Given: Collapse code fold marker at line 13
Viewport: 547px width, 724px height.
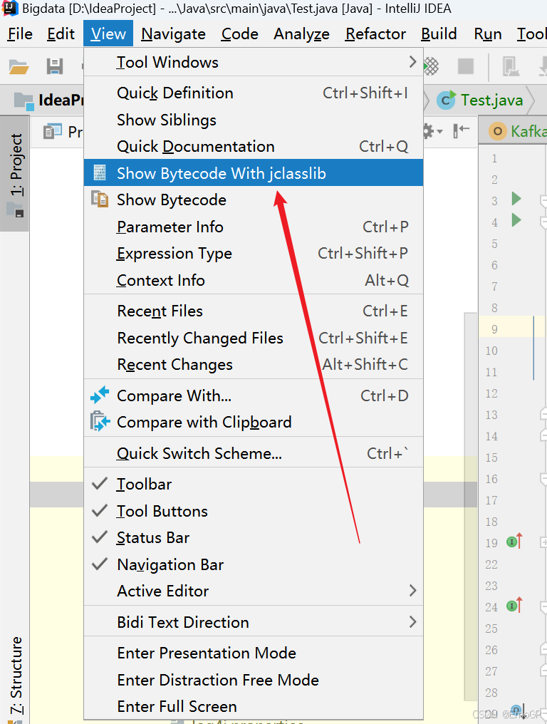Looking at the screenshot, I should (x=543, y=414).
